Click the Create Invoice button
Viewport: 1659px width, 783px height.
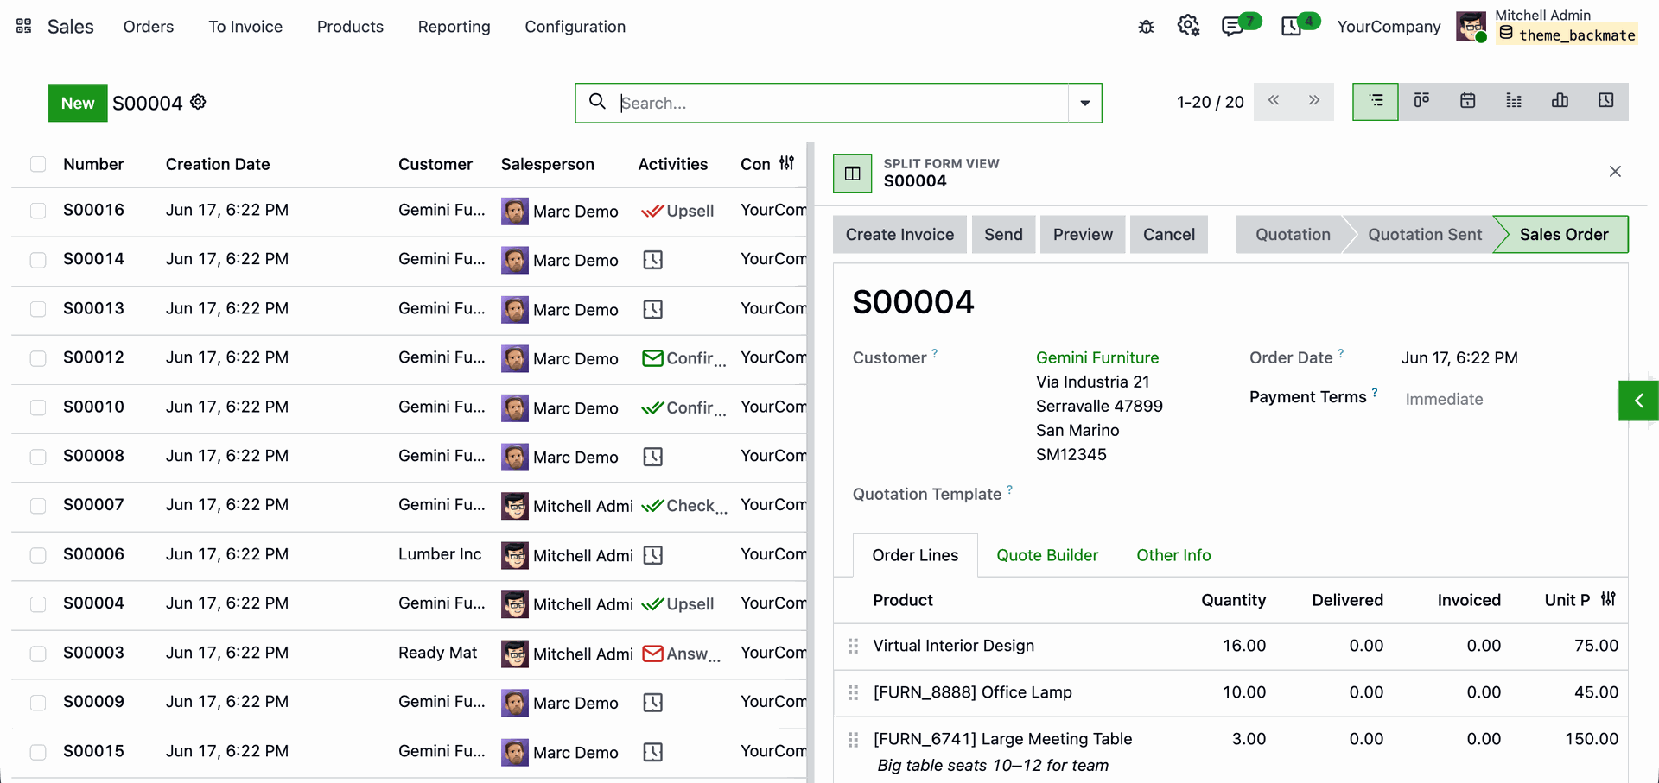tap(899, 235)
